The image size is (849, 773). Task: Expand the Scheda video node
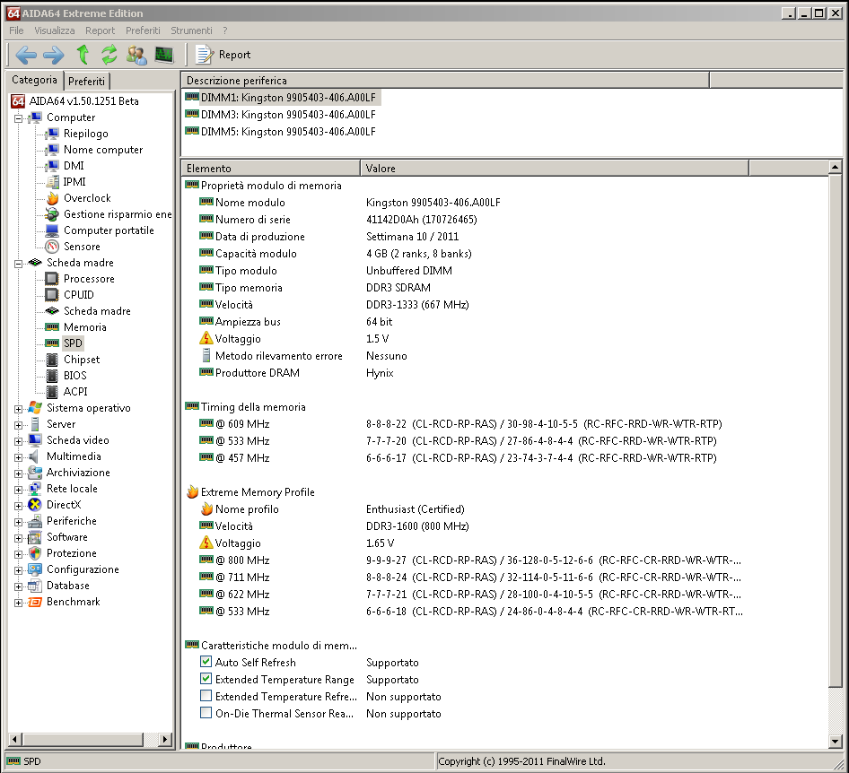[x=19, y=441]
